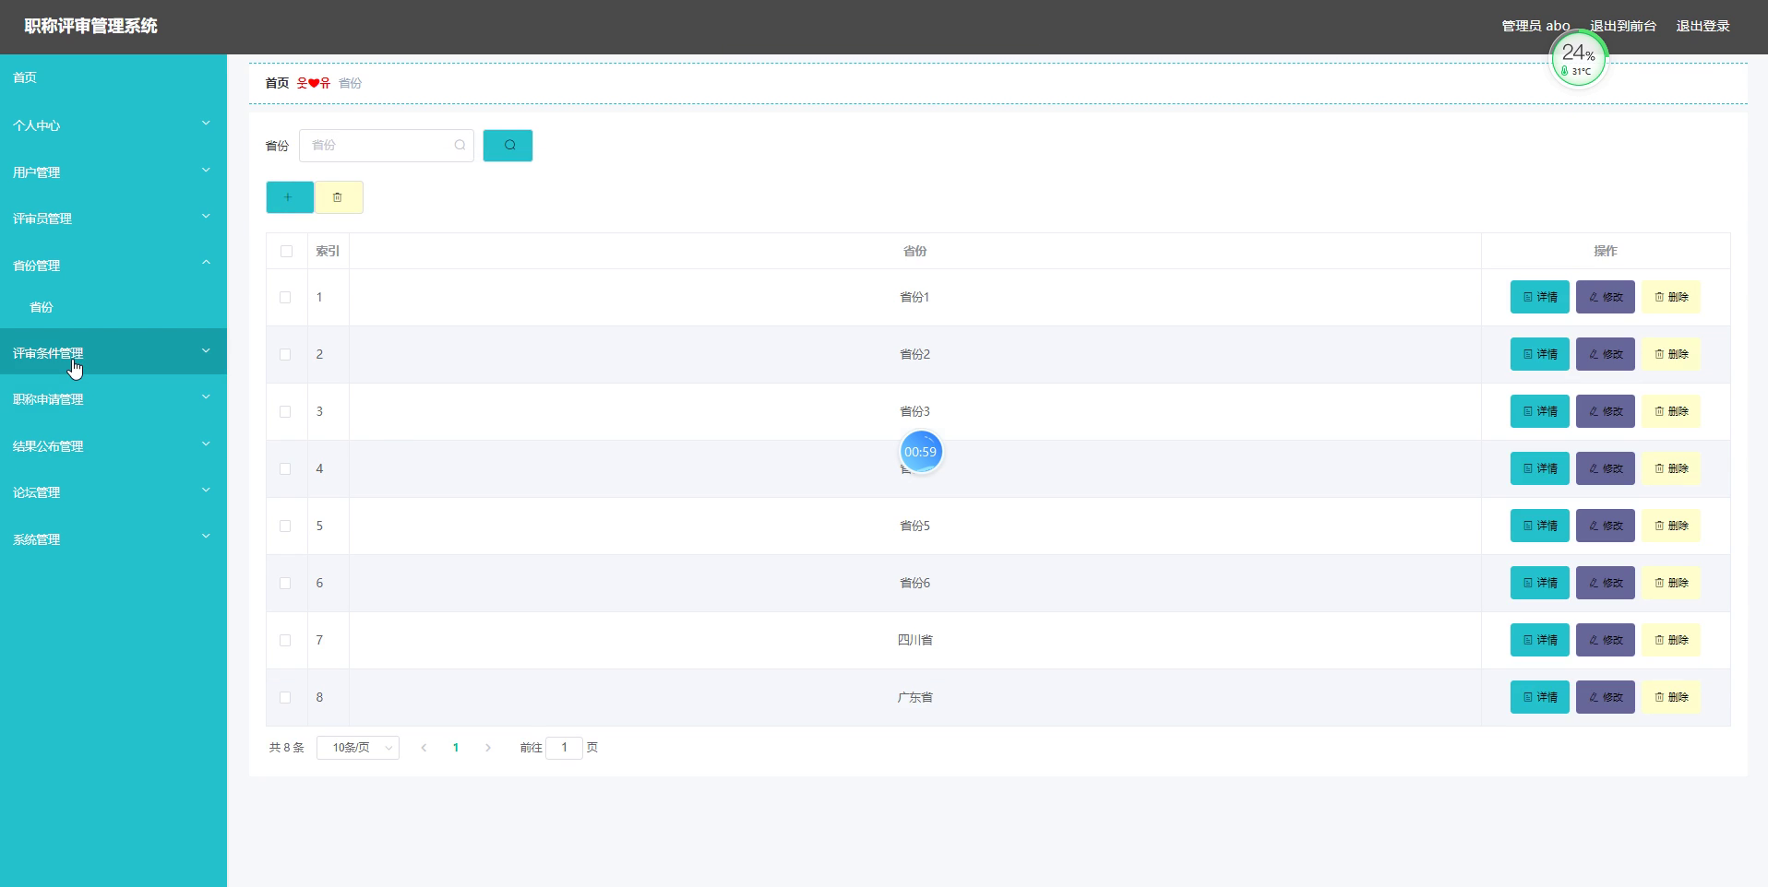Click 修改 for row 省份6
Image resolution: width=1768 pixels, height=887 pixels.
point(1605,583)
